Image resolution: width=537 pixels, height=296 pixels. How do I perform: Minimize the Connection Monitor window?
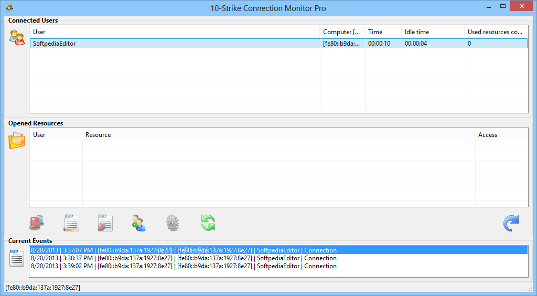489,6
